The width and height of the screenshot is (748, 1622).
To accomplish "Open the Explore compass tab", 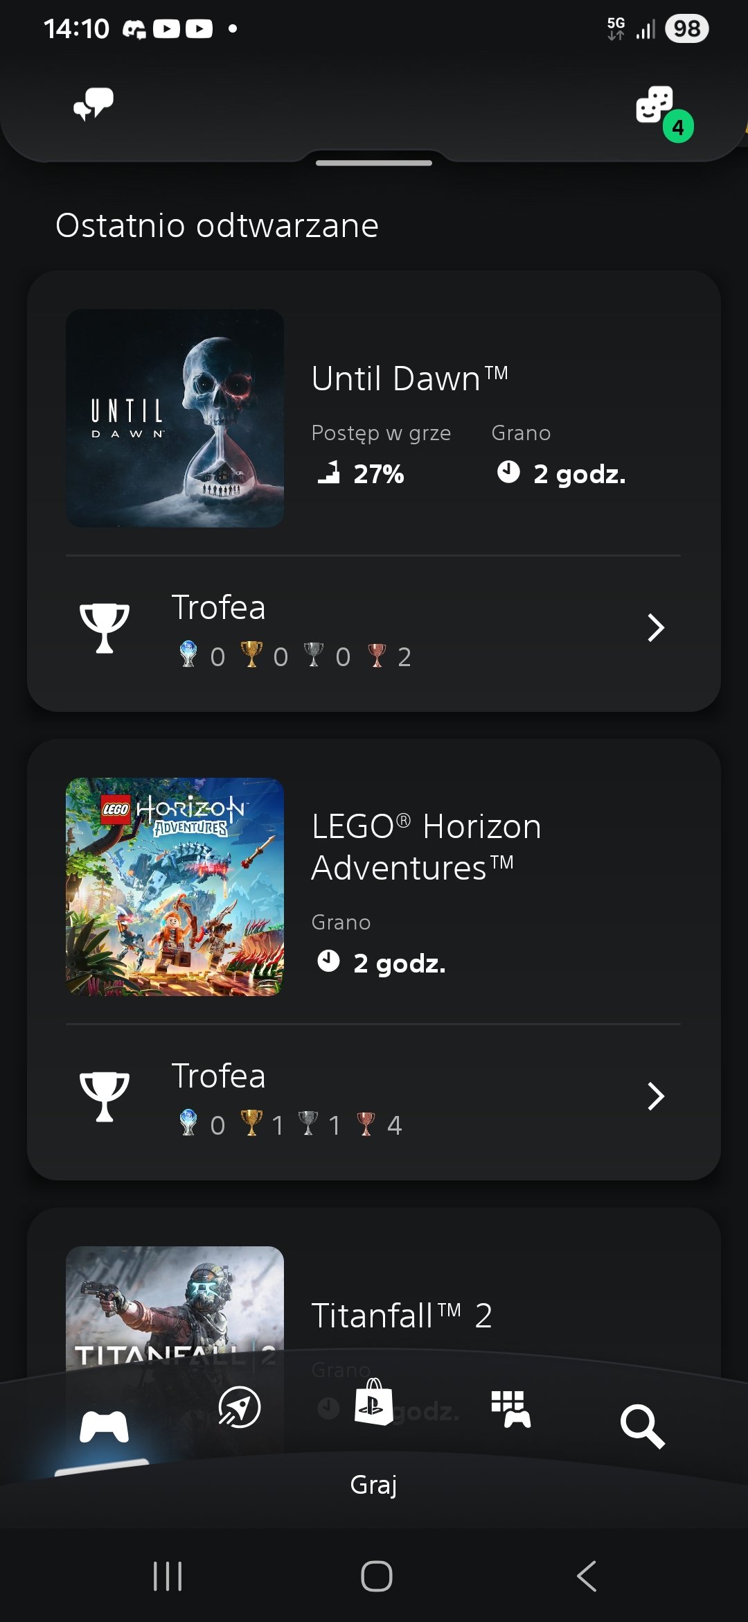I will tap(239, 1408).
